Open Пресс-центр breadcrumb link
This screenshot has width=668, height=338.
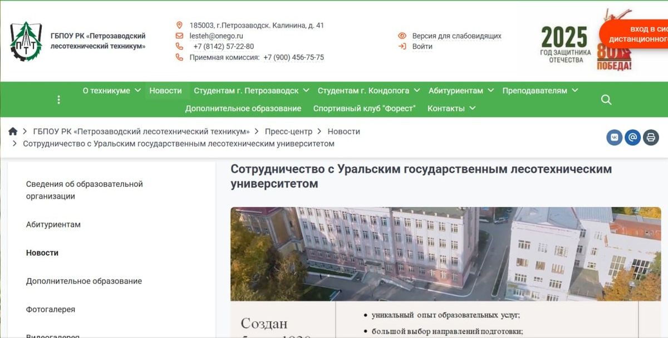click(x=288, y=131)
